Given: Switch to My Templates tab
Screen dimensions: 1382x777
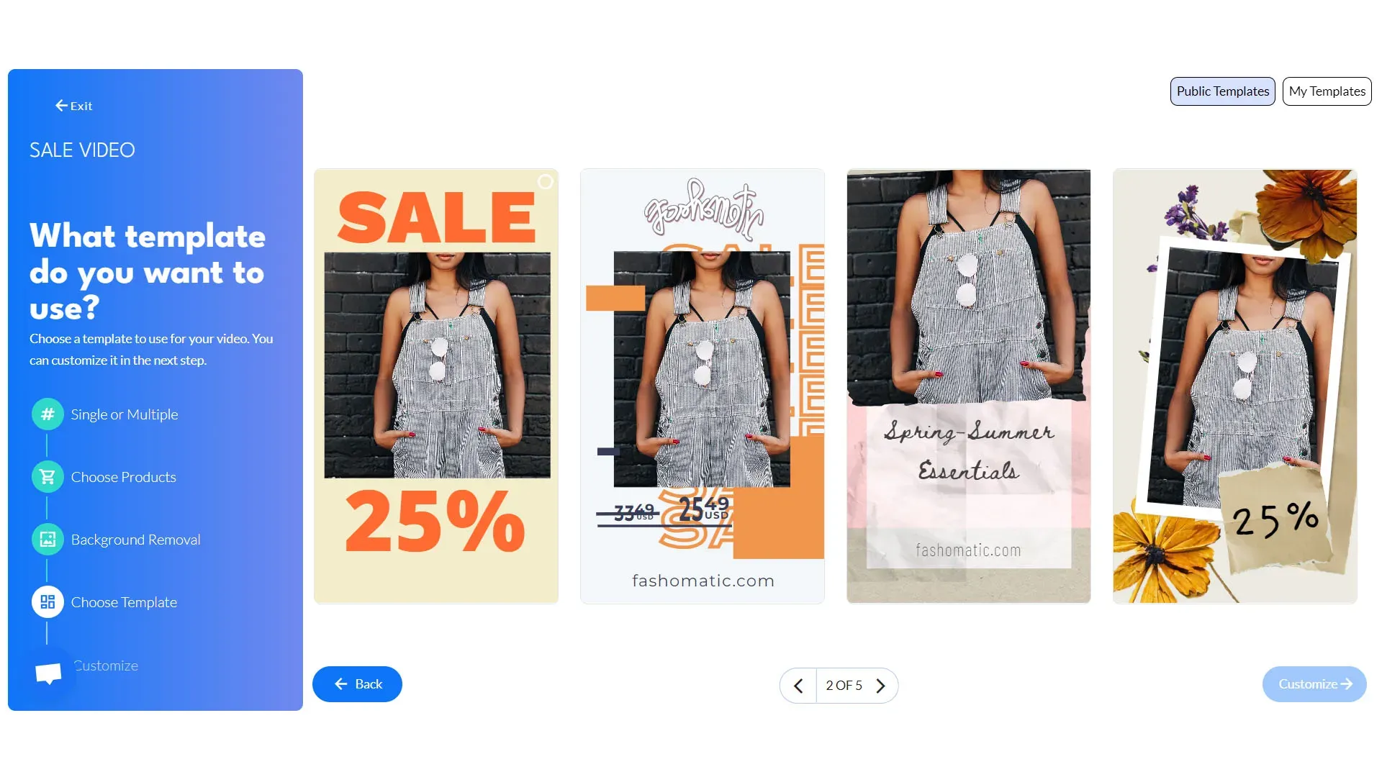Looking at the screenshot, I should (1327, 91).
